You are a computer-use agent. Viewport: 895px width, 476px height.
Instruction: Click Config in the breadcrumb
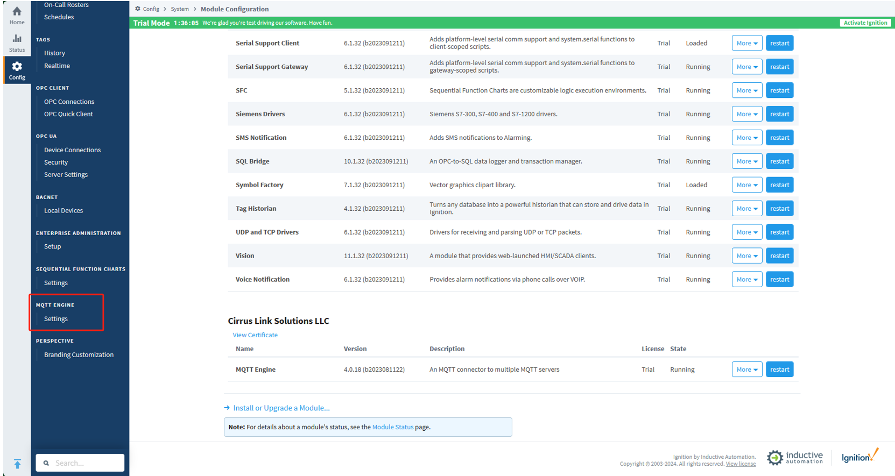(x=151, y=9)
